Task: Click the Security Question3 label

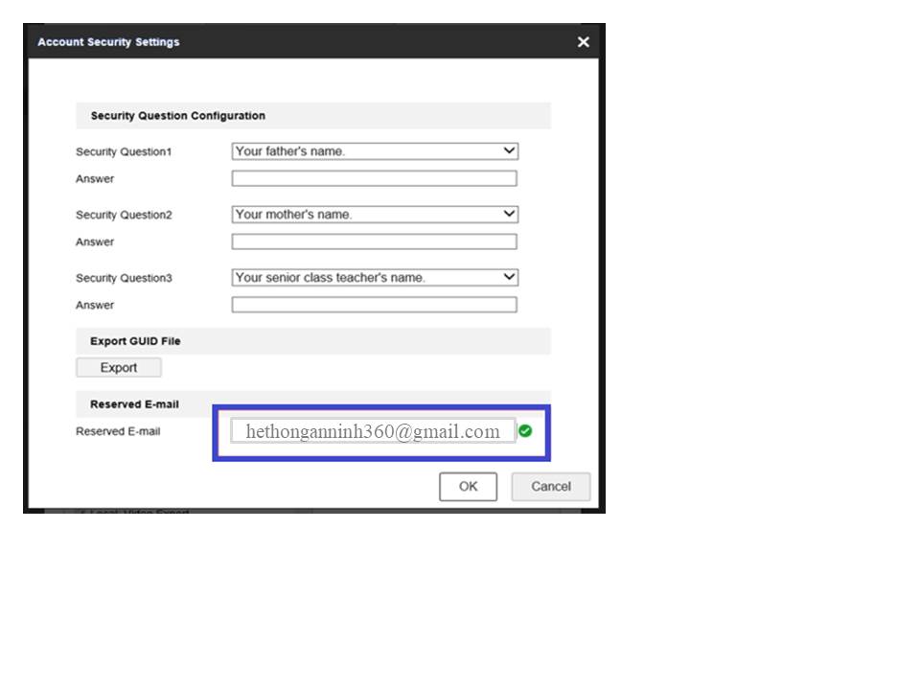Action: click(x=124, y=279)
